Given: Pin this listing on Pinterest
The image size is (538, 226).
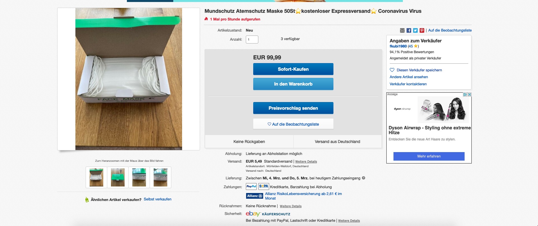Looking at the screenshot, I should (422, 30).
